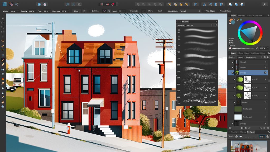Image resolution: width=270 pixels, height=152 pixels.
Task: Hide the topmost Group layer
Action: pyautogui.click(x=265, y=62)
